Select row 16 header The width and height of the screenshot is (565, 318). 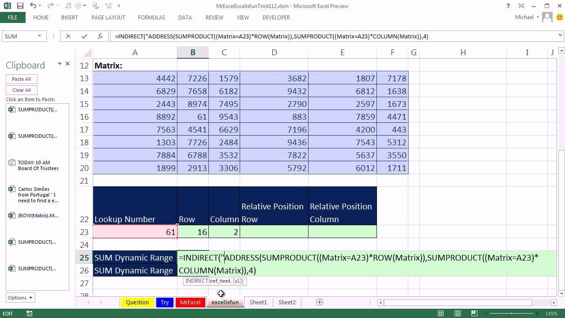click(84, 117)
